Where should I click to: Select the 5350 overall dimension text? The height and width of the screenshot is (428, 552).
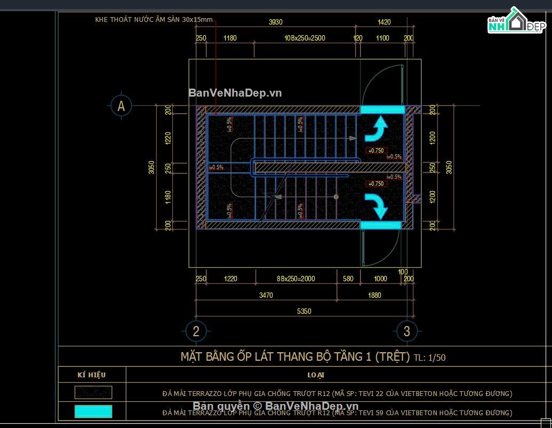(304, 312)
